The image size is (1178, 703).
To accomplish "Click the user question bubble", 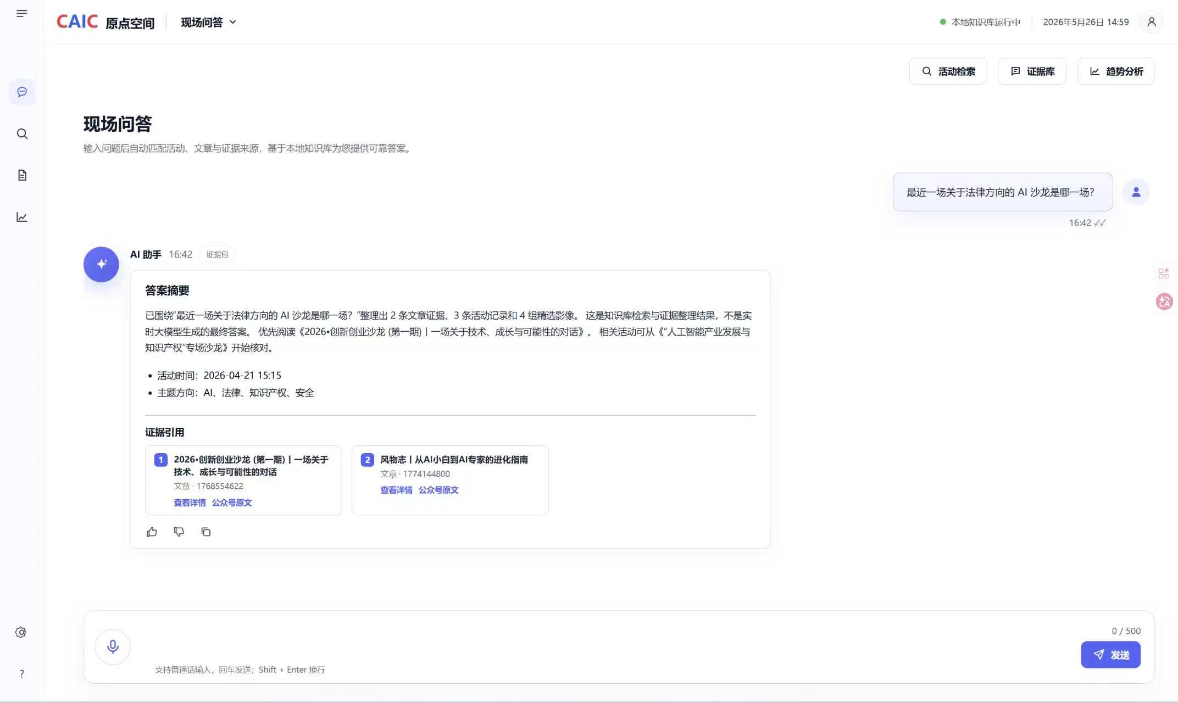I will (x=1003, y=192).
